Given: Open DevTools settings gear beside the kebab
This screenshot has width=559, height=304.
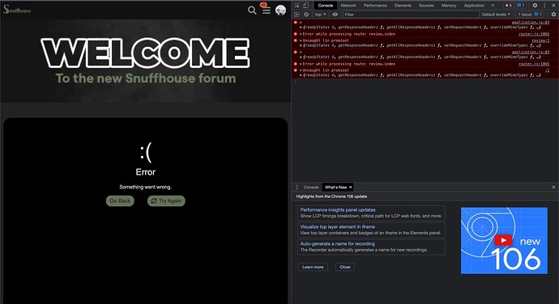Looking at the screenshot, I should pos(535,6).
